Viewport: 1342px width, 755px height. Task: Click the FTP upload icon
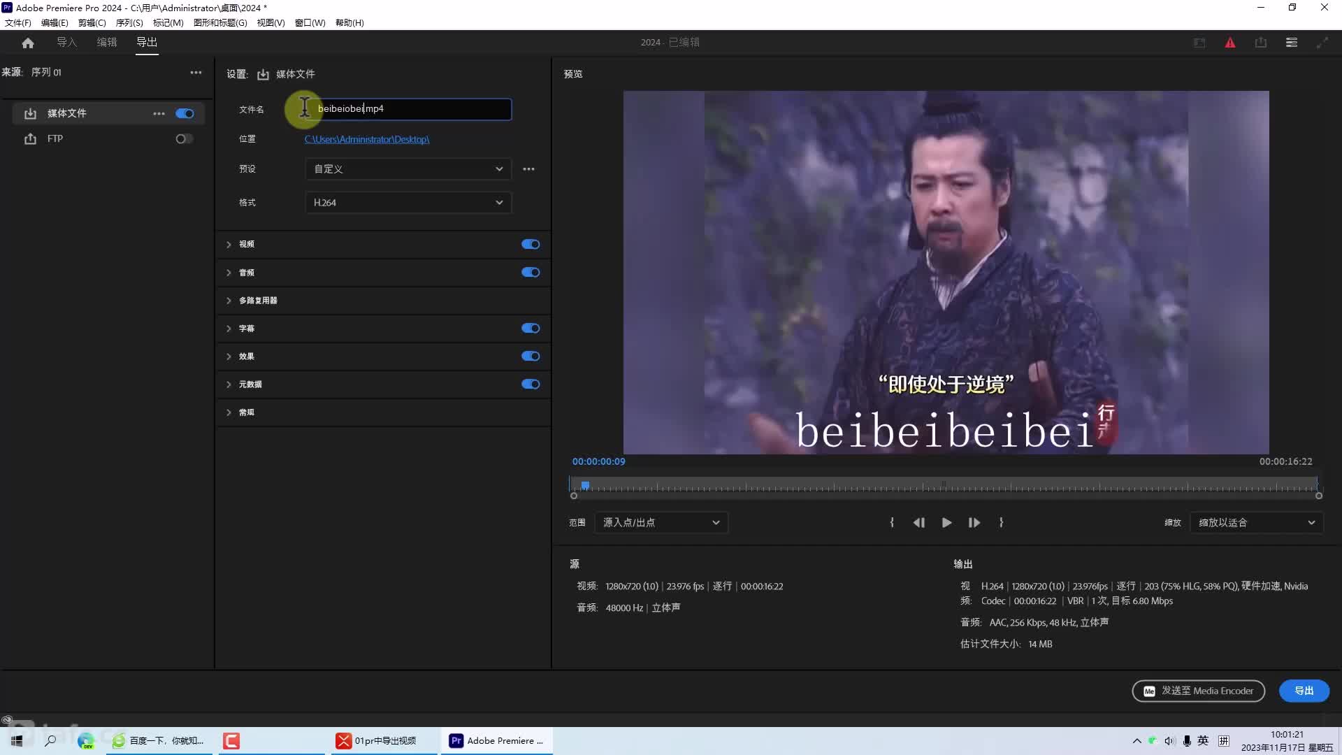pos(30,139)
